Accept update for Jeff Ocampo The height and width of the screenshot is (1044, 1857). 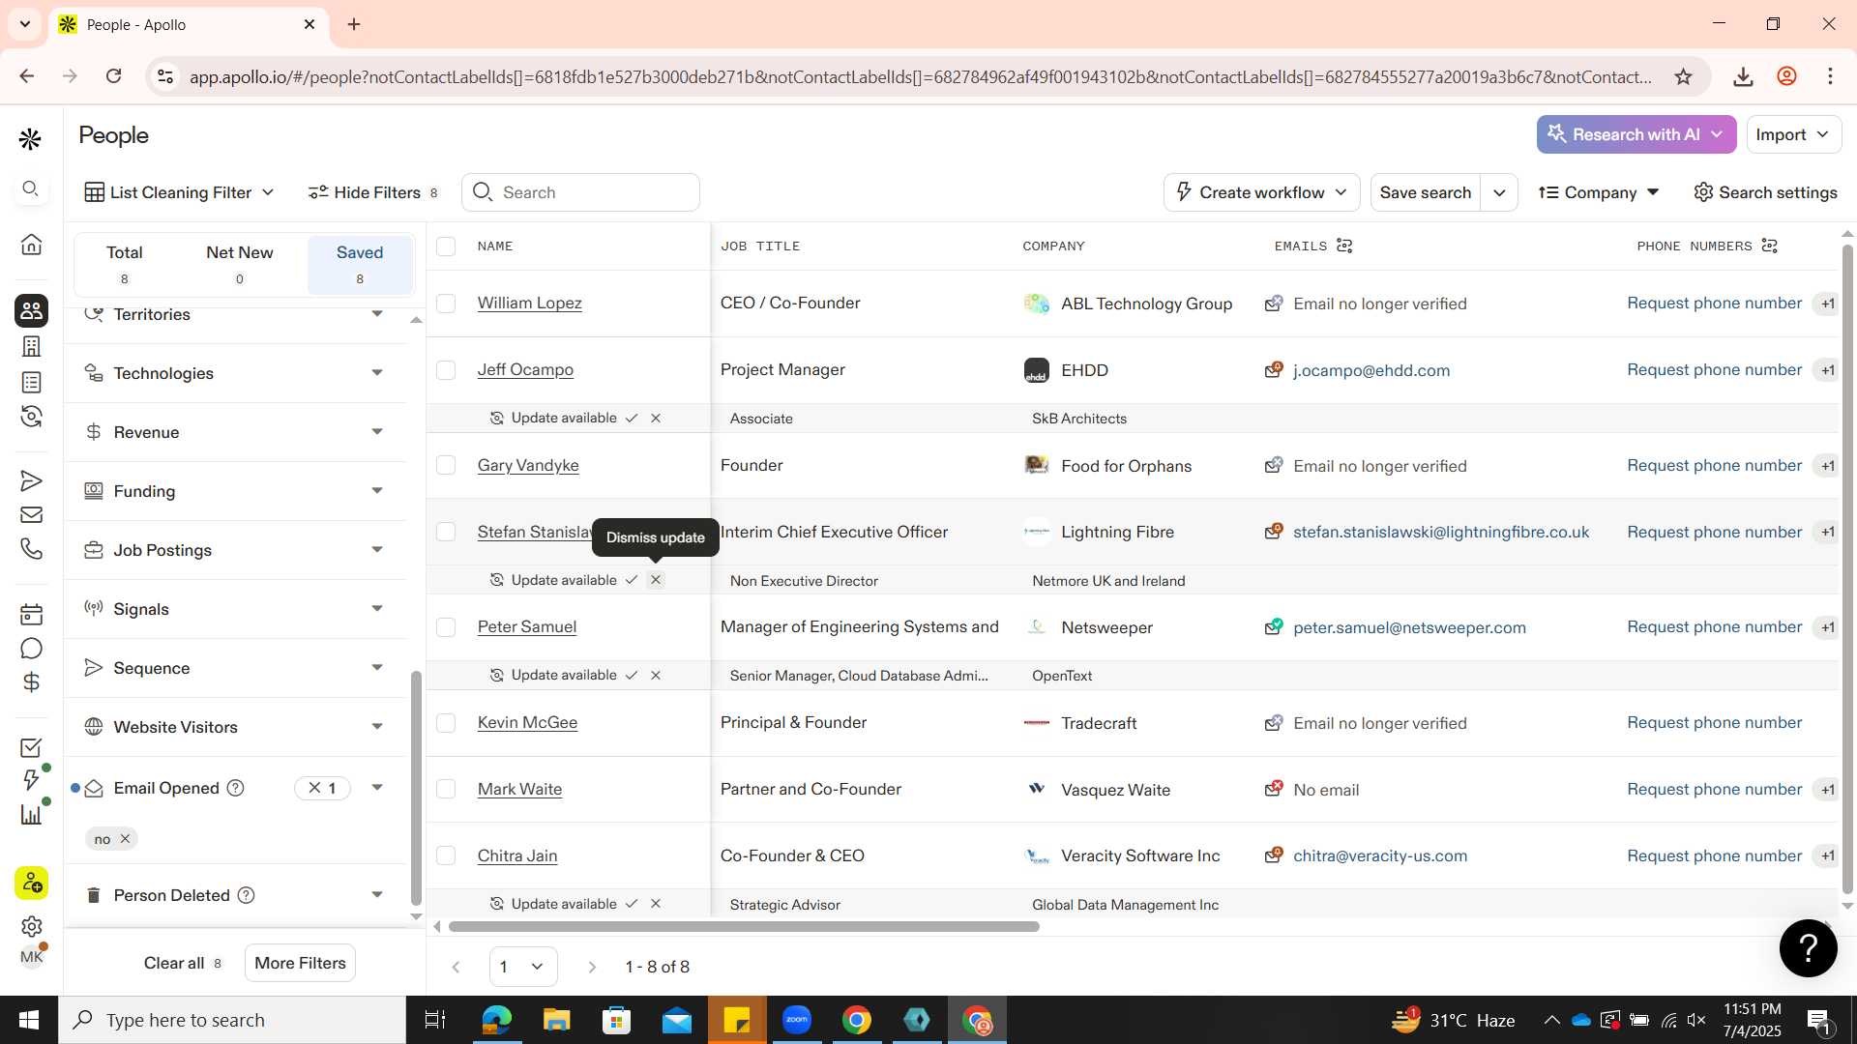[x=632, y=418]
